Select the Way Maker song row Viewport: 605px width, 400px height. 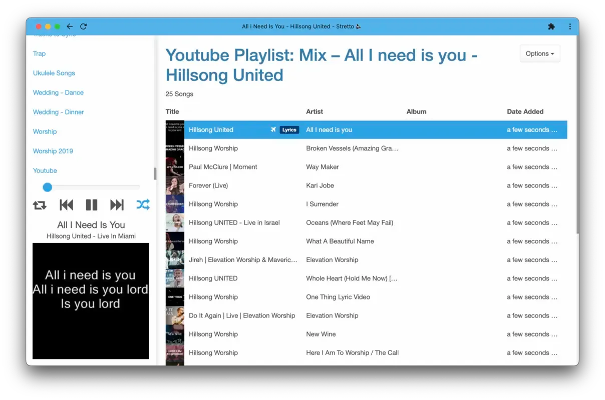[323, 167]
